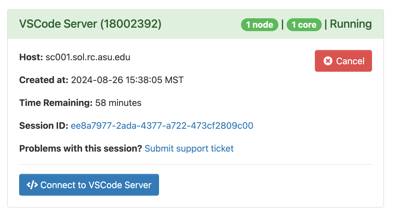Image resolution: width=394 pixels, height=213 pixels.
Task: Cancel the running VSCode Server session
Action: [343, 61]
